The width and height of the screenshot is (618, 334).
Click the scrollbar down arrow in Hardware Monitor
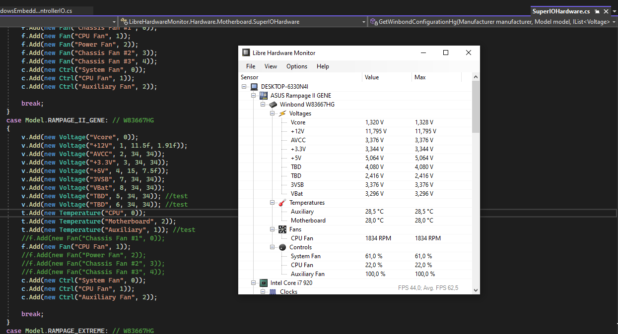coord(476,290)
